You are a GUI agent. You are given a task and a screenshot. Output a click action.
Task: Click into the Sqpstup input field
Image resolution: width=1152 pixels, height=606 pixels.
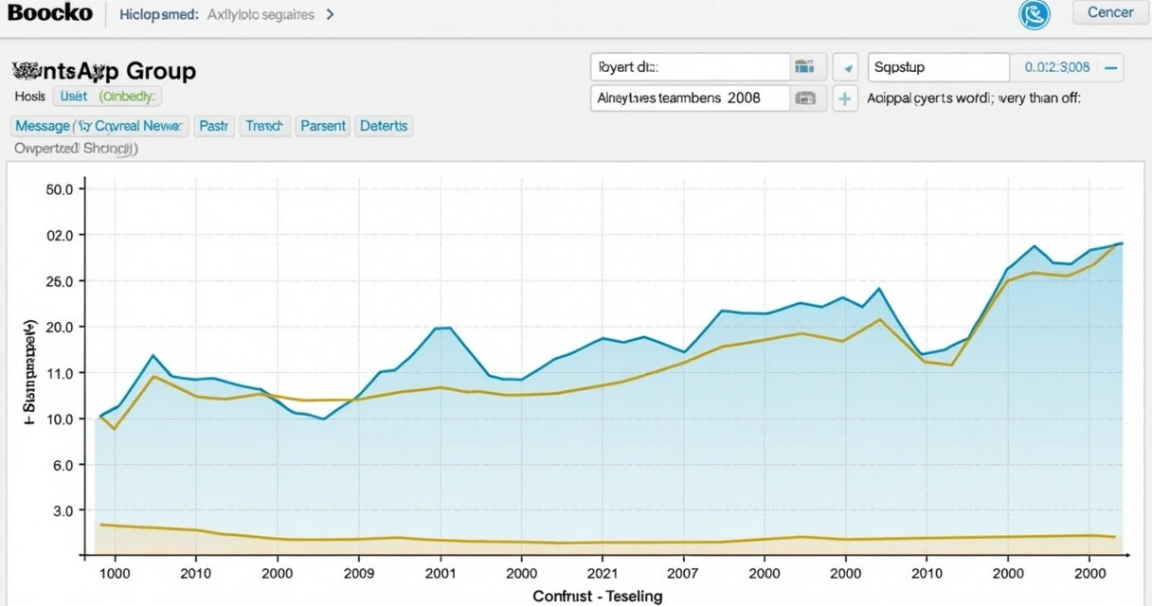(x=938, y=67)
